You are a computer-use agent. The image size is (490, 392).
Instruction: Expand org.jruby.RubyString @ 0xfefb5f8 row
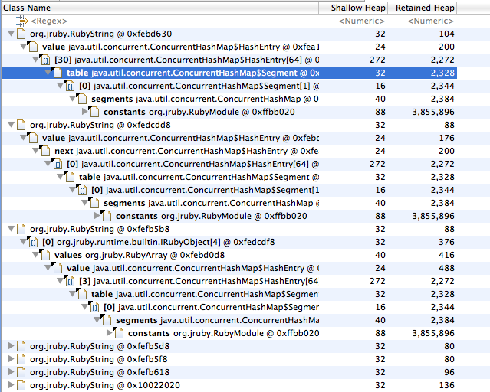pyautogui.click(x=12, y=358)
